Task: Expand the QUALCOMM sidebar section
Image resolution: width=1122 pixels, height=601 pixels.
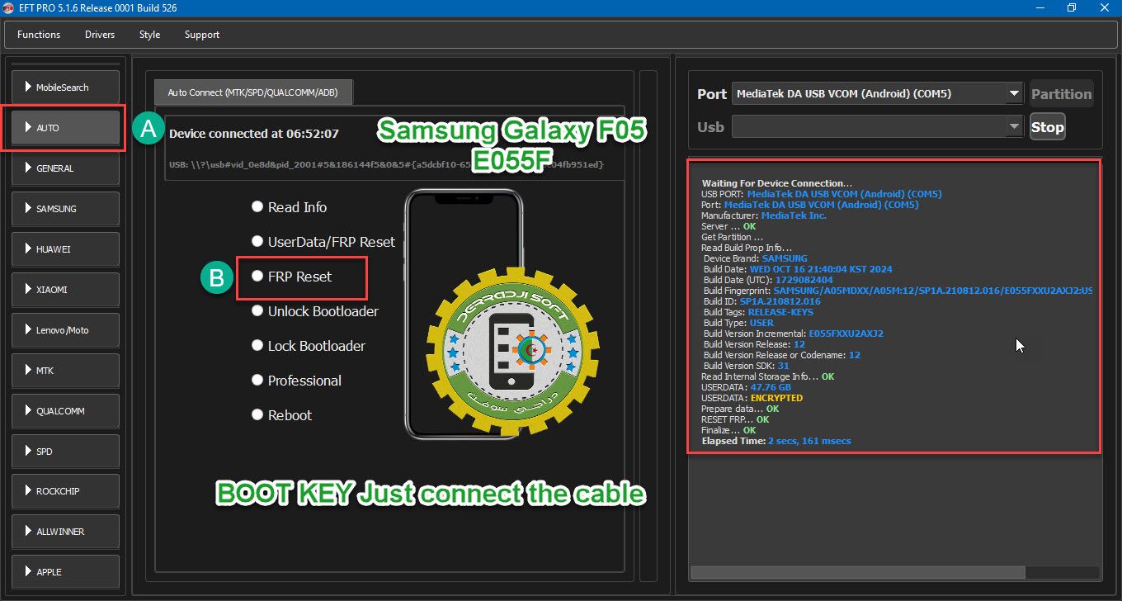Action: [x=66, y=411]
